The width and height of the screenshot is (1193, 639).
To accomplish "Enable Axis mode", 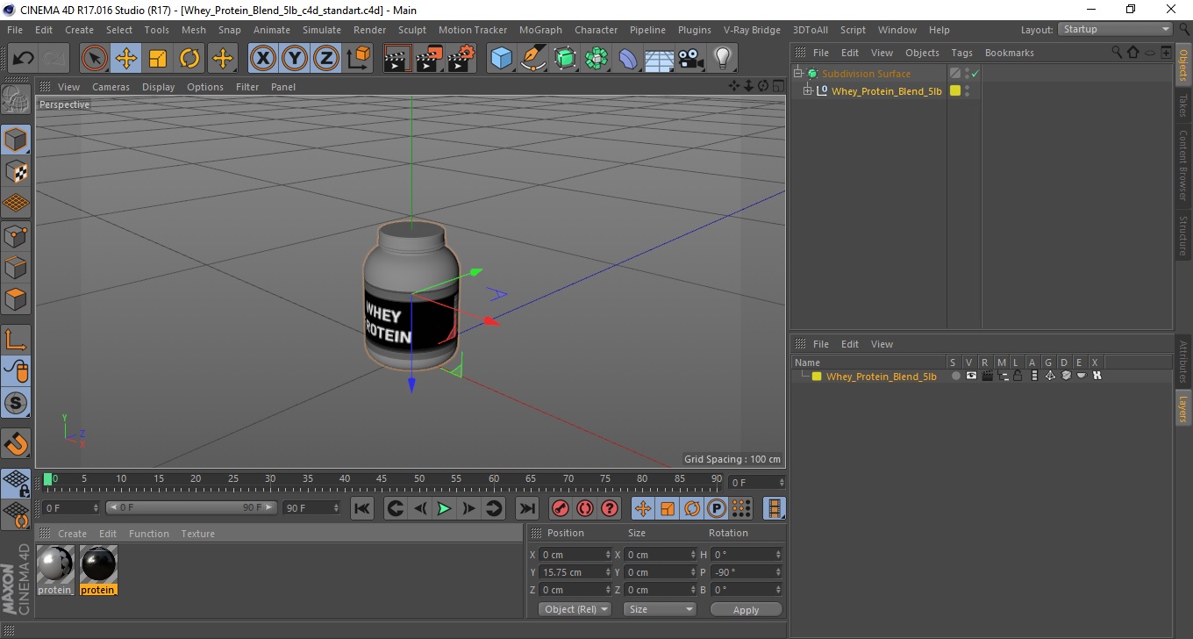I will (x=16, y=340).
